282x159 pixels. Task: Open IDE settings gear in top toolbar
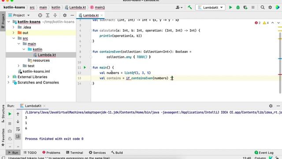270,8
